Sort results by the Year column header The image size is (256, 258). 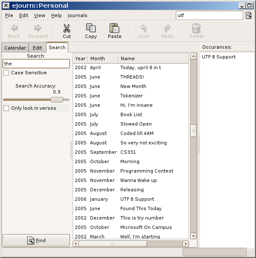tap(80, 59)
